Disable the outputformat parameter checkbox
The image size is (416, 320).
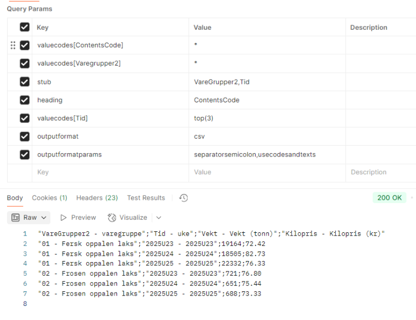click(24, 136)
